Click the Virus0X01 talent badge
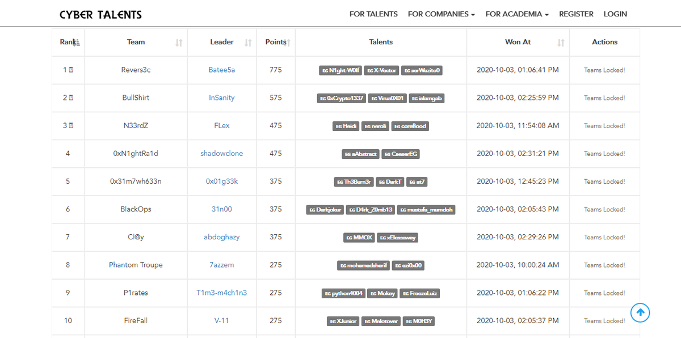681x338 pixels. tap(388, 98)
